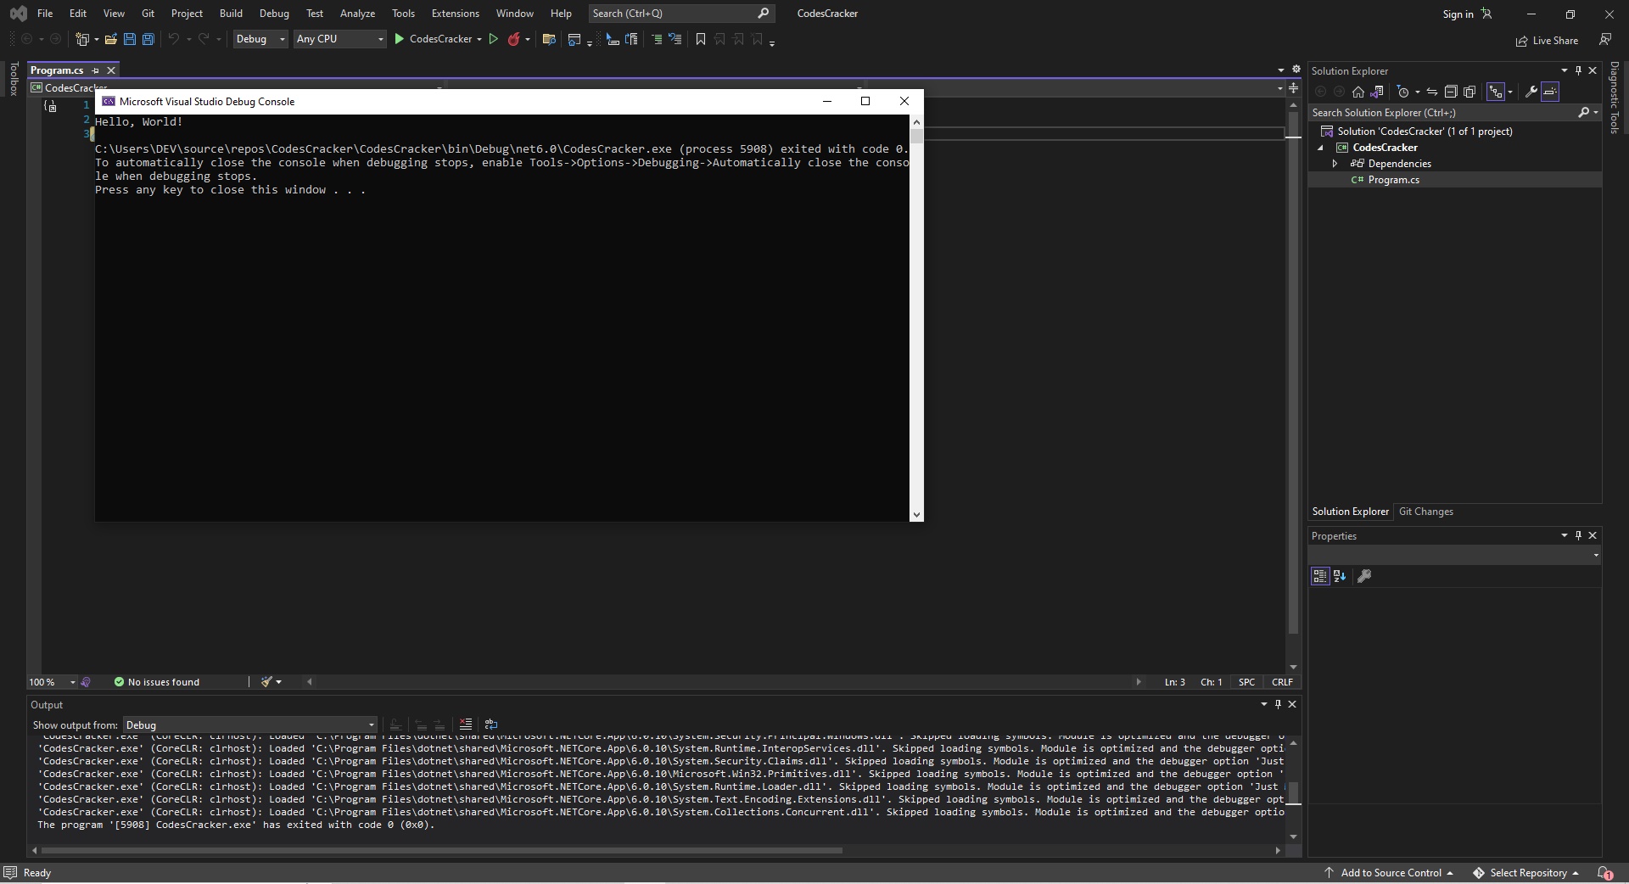
Task: Open the File menu
Action: tap(45, 14)
